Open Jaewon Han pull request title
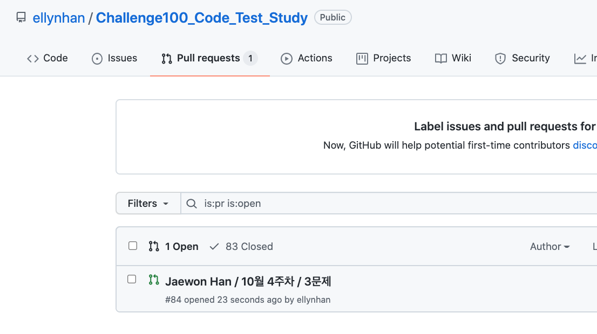The width and height of the screenshot is (597, 334). coord(248,281)
